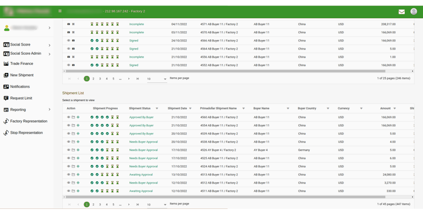The height and width of the screenshot is (214, 423).
Task: Select Request Limit in the sidebar
Action: click(x=21, y=98)
